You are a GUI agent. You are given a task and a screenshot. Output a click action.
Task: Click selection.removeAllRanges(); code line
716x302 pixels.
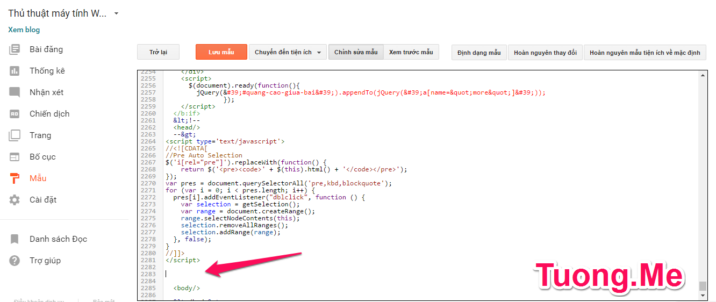[x=234, y=225]
